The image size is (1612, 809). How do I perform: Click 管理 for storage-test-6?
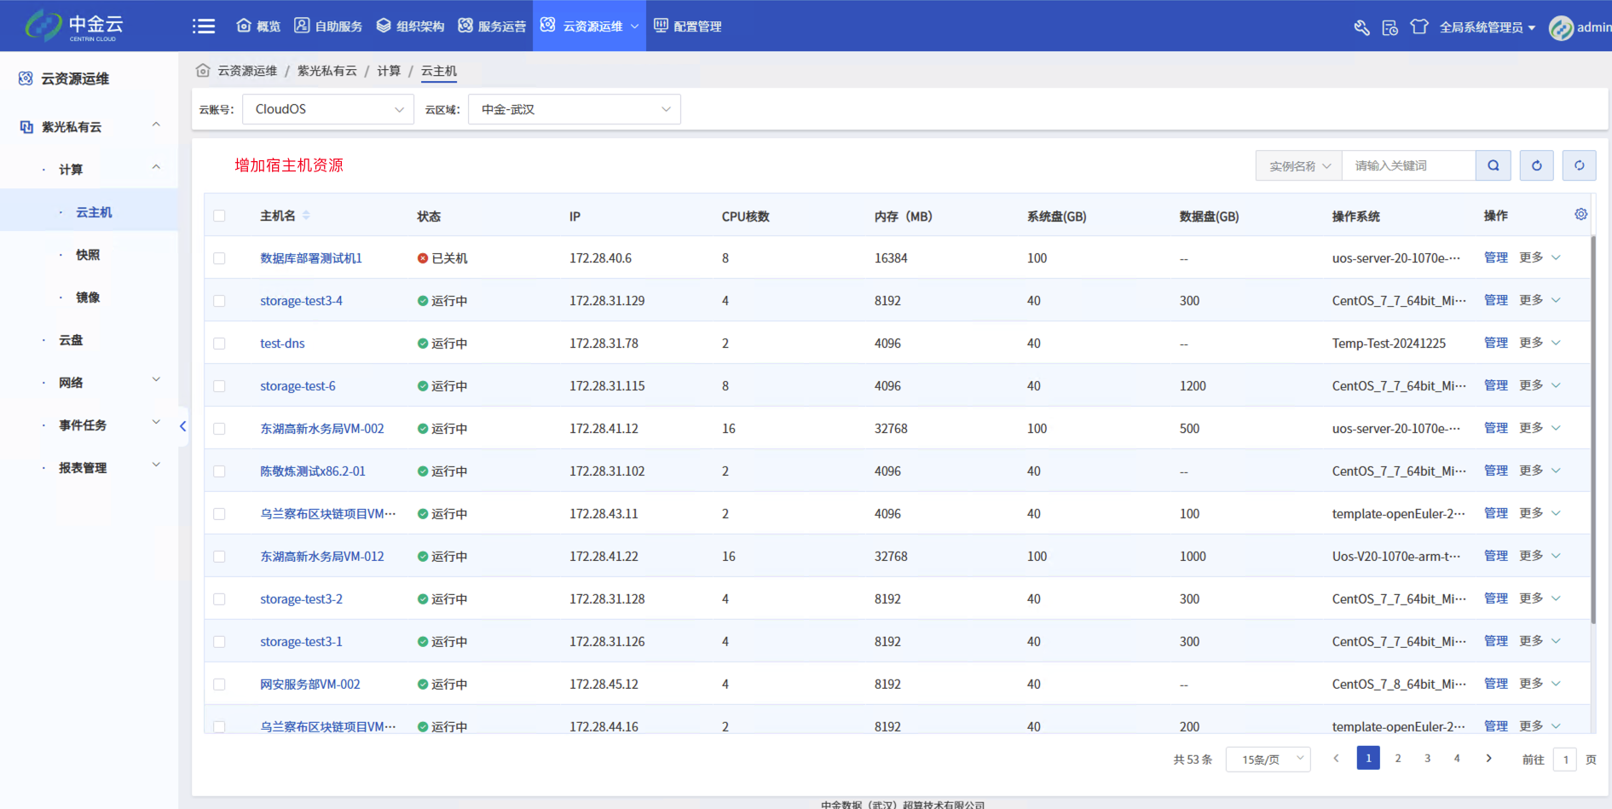tap(1495, 385)
